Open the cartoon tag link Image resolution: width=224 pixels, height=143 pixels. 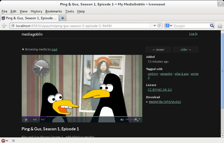(153, 74)
